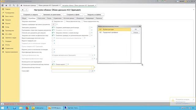Toggle 'Используется дополнительный вид платежа' checkbox
Image resolution: width=196 pixels, height=110 pixels.
[52, 64]
